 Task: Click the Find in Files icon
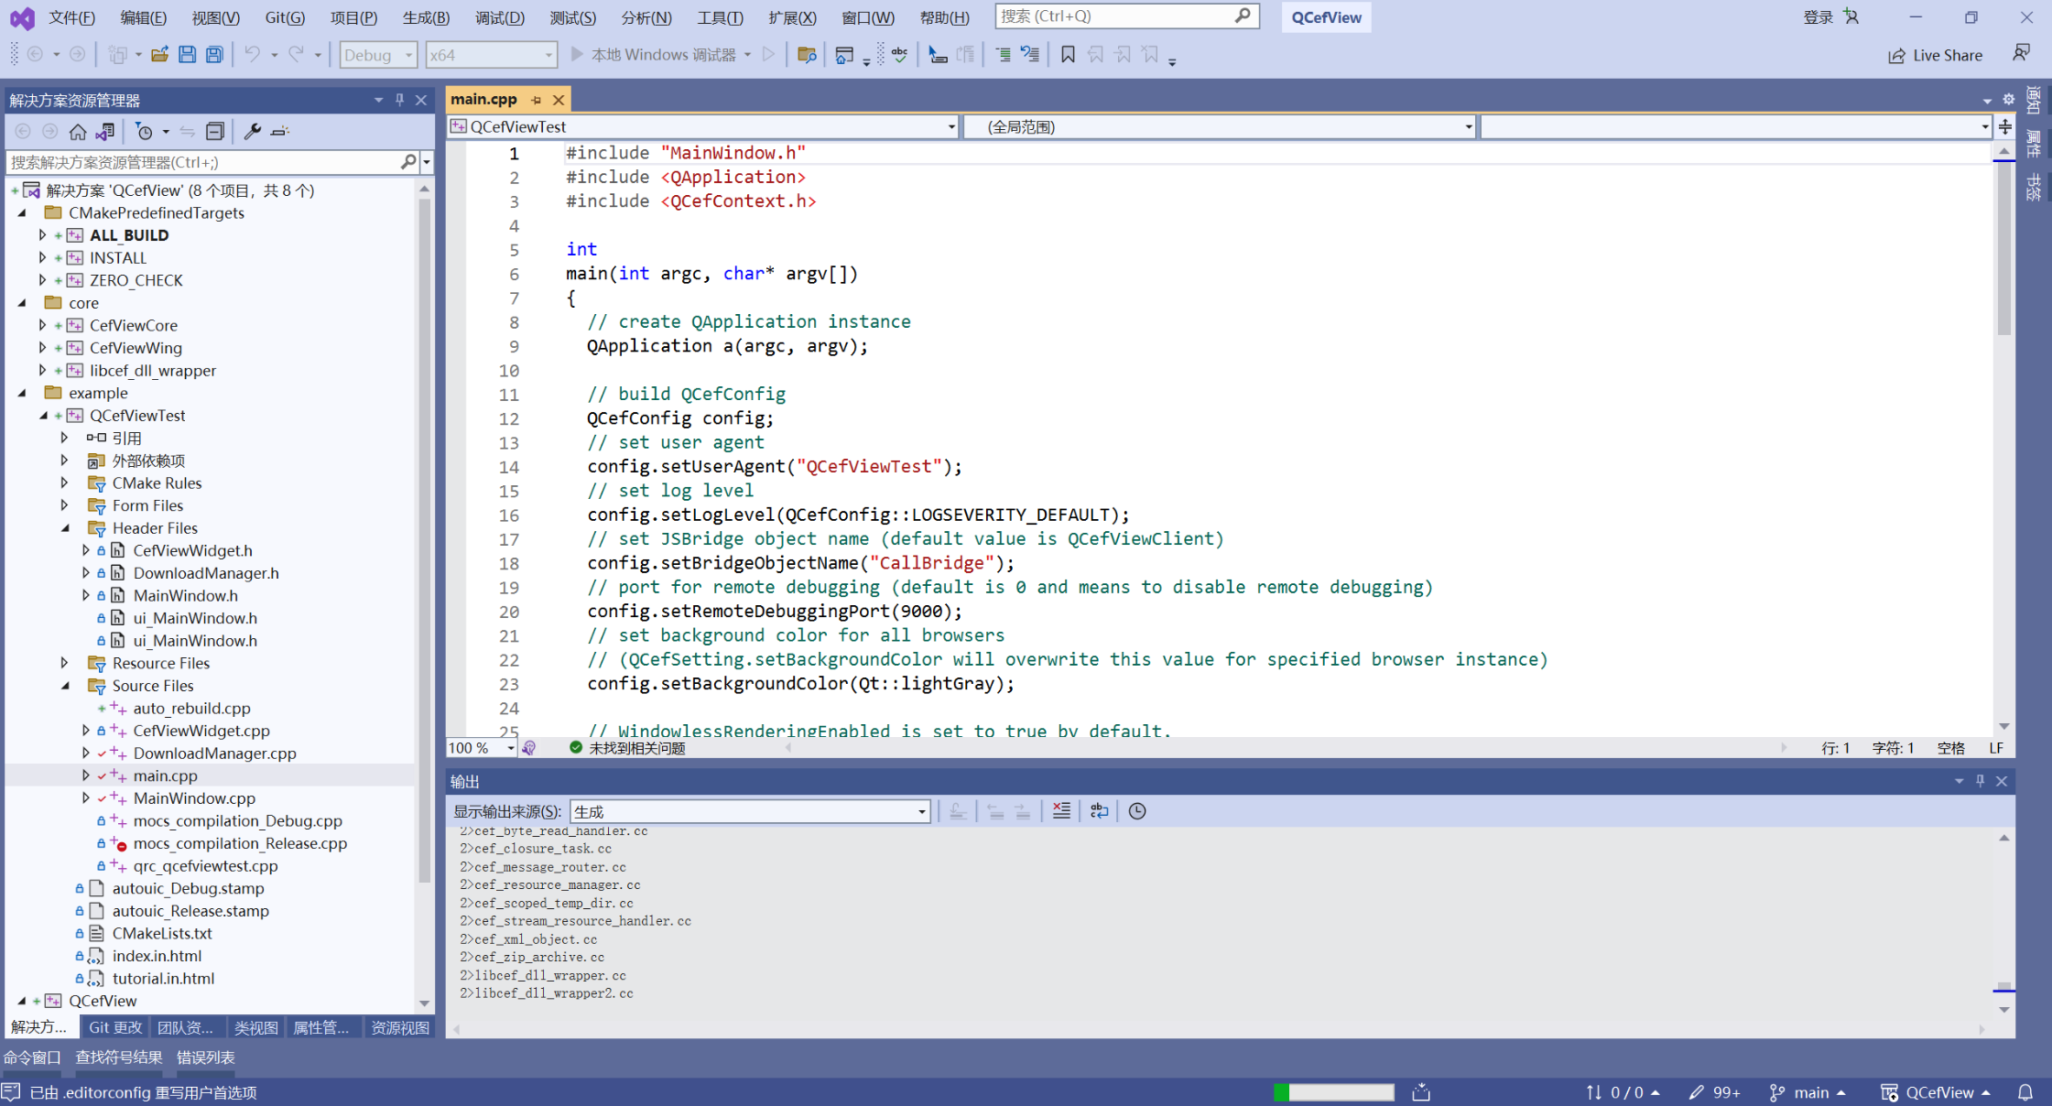[x=807, y=55]
